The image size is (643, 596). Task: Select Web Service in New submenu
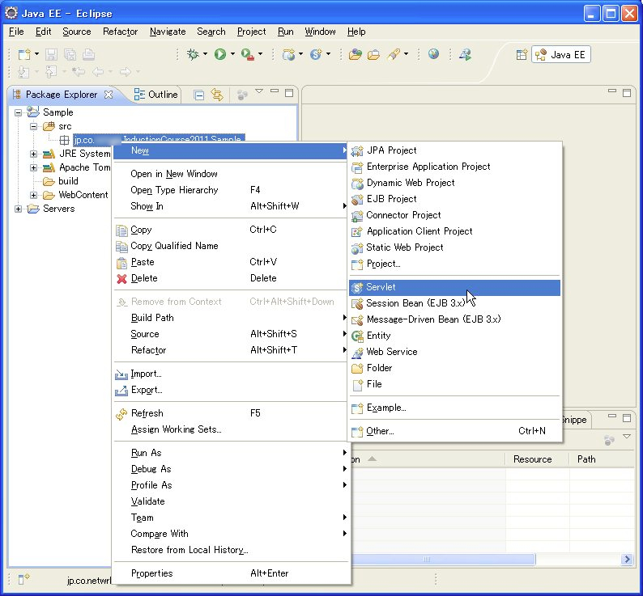pyautogui.click(x=454, y=352)
